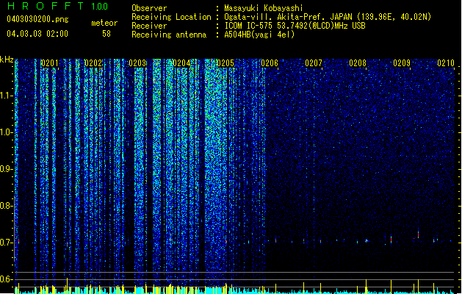
Task: Click the 1.1 kHz axis tick label
Action: tap(6, 96)
